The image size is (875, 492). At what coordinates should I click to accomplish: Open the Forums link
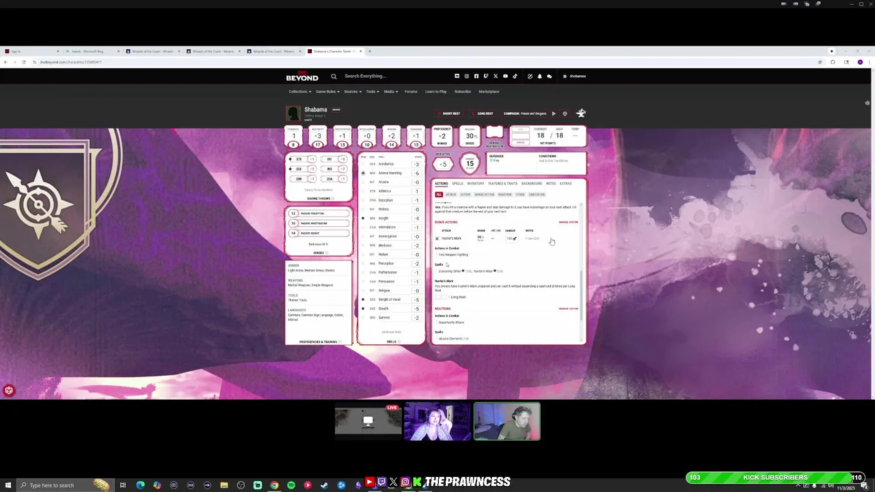(411, 92)
